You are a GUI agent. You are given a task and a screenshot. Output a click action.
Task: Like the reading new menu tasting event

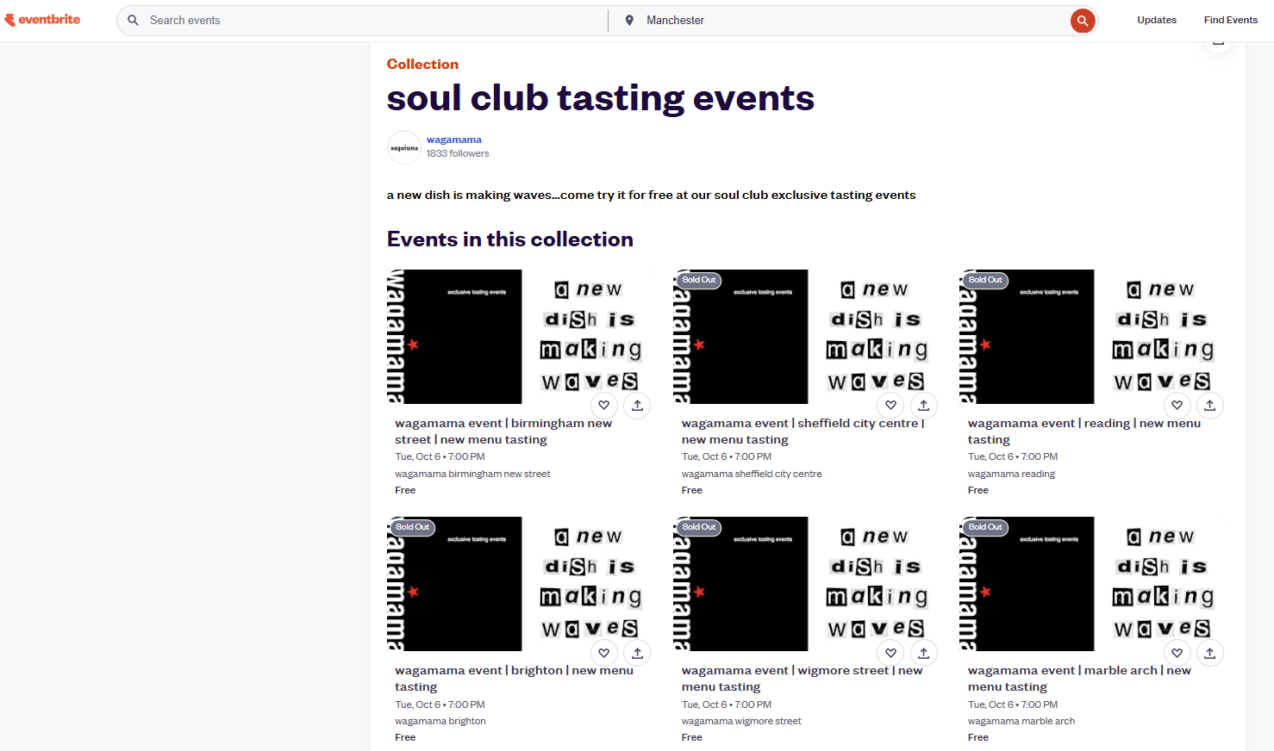[x=1177, y=405]
